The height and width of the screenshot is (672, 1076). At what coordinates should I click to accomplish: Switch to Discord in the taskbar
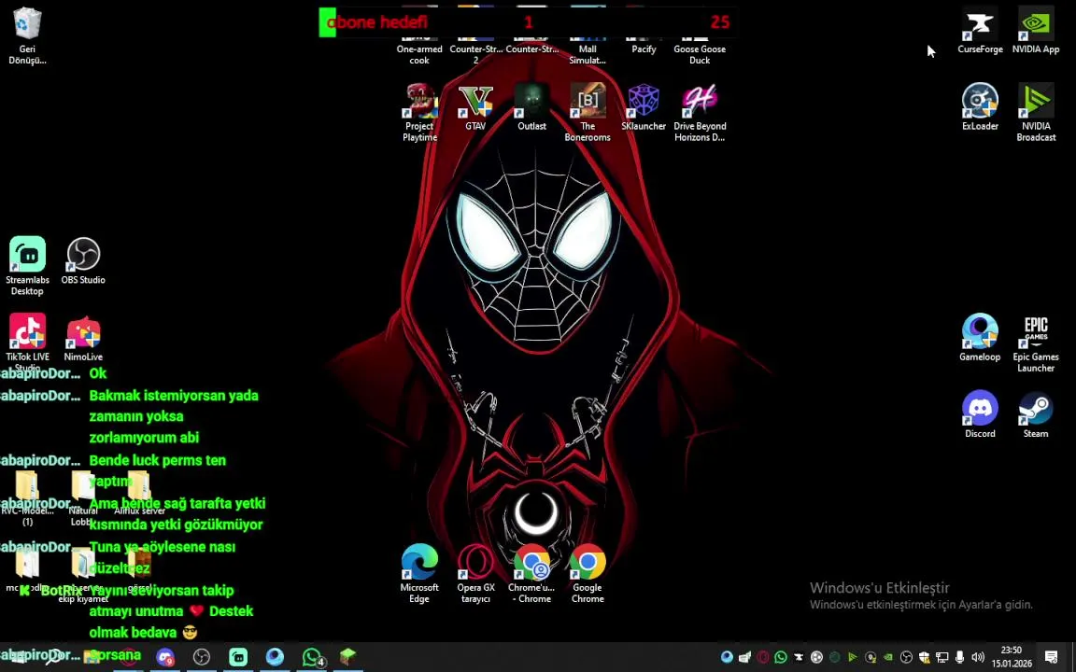164,657
